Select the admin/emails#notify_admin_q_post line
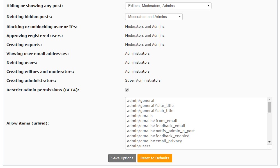This screenshot has height=168, width=280. [161, 131]
